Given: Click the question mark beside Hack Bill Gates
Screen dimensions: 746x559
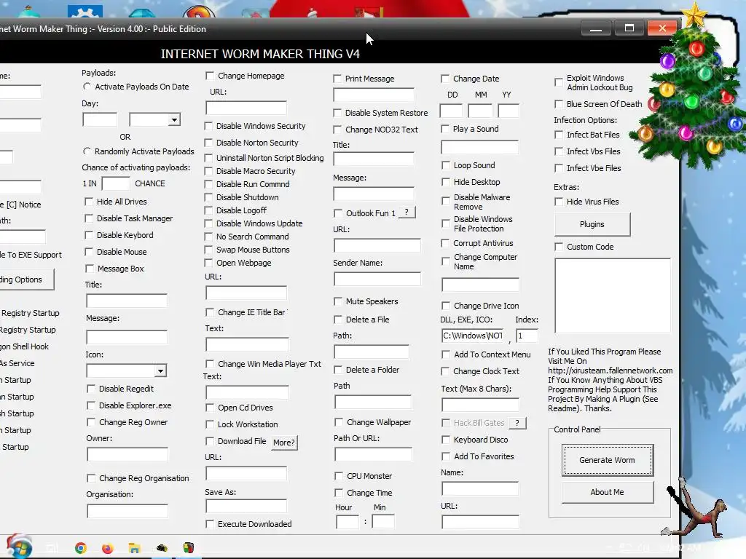Looking at the screenshot, I should (x=517, y=423).
